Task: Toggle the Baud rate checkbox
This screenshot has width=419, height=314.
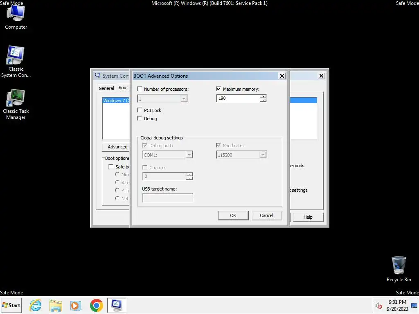Action: (x=219, y=145)
